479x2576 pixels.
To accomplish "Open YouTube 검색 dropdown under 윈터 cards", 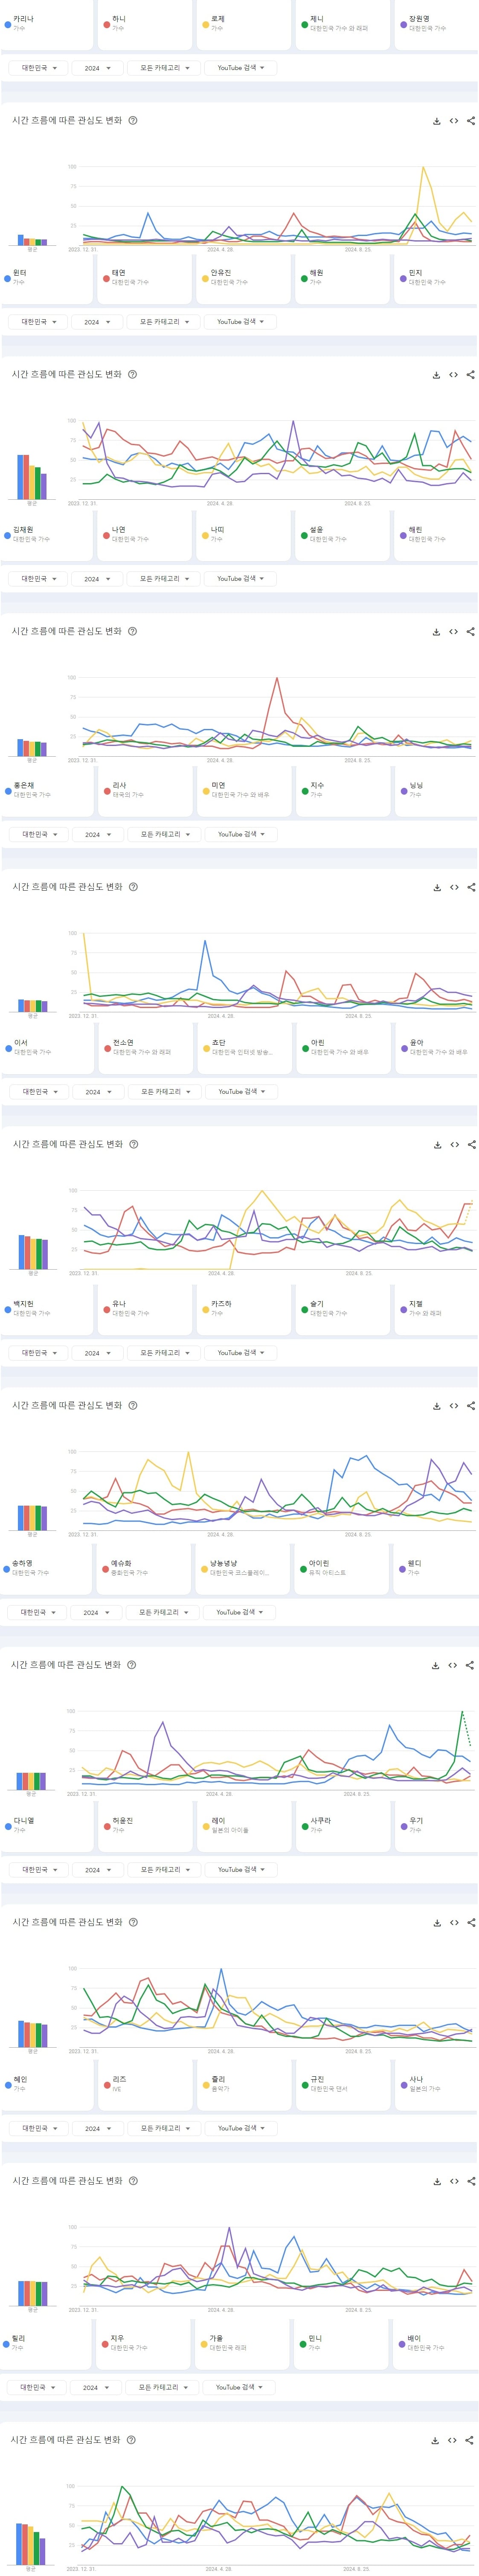I will (x=241, y=322).
